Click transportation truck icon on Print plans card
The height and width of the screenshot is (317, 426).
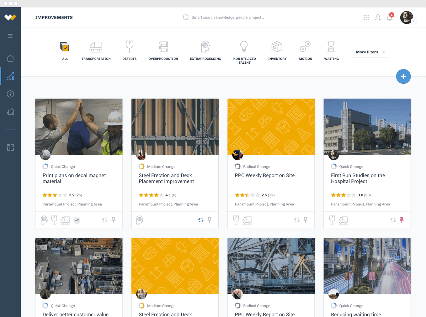(x=65, y=220)
